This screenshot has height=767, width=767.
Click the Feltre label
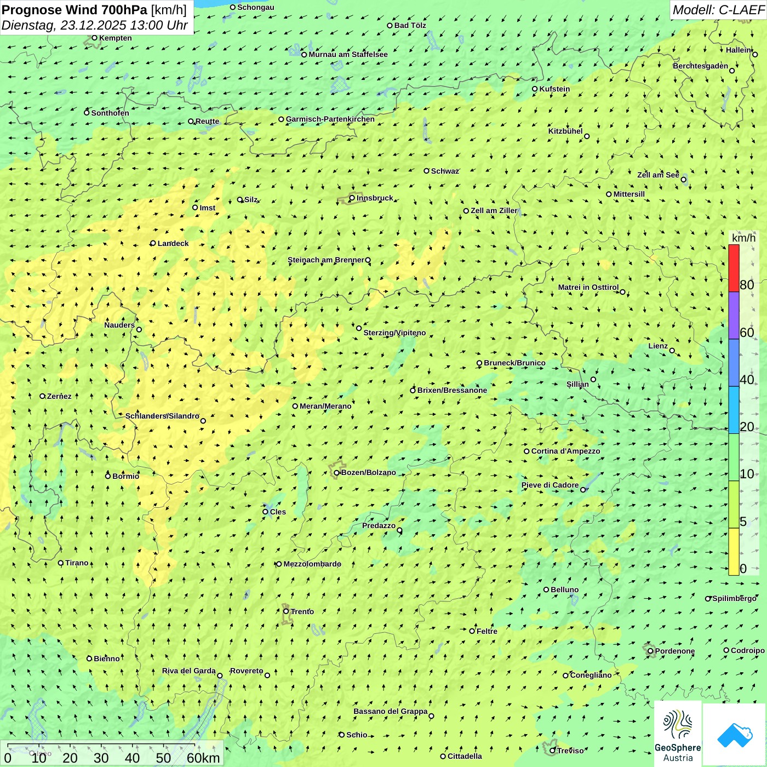(x=487, y=631)
